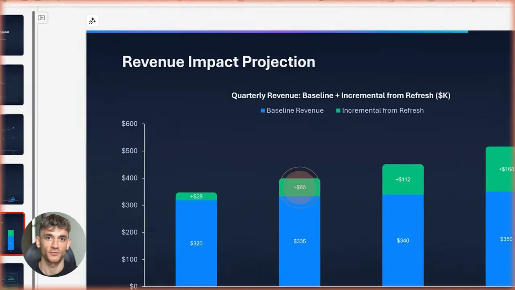Collapse the slide thumbnail panel

point(41,18)
